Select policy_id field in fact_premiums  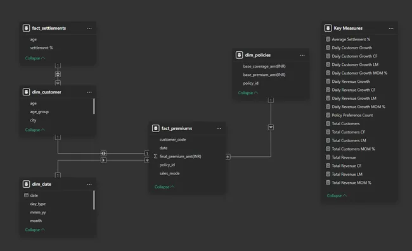(x=167, y=165)
